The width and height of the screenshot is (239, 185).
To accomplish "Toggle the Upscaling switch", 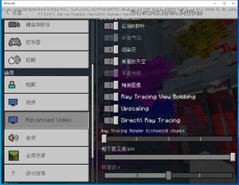I will pos(111,109).
